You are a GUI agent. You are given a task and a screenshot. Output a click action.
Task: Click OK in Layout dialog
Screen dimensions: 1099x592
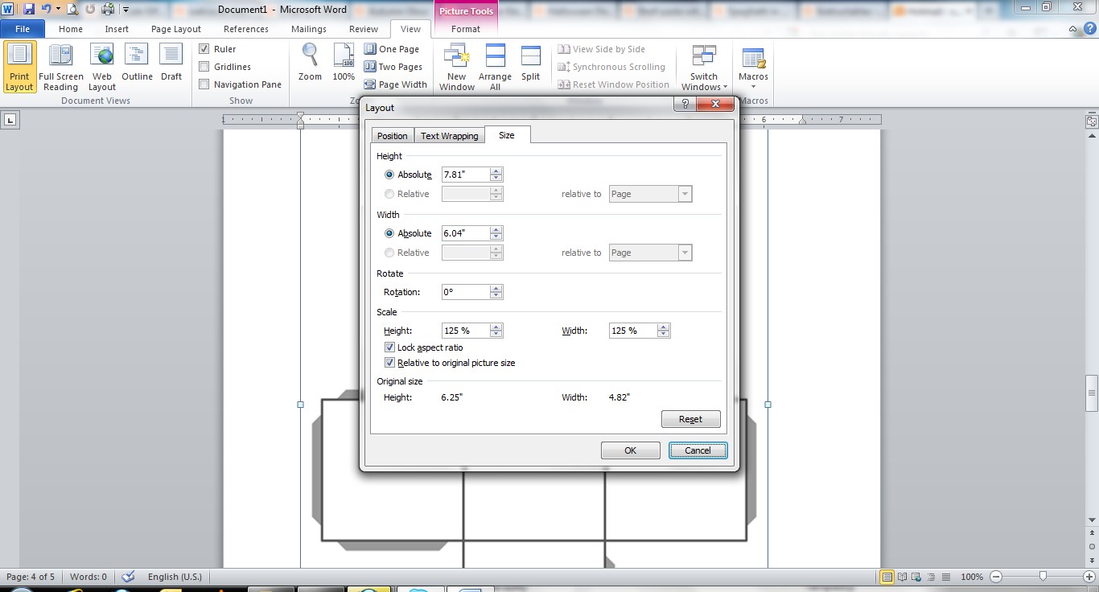(x=631, y=450)
